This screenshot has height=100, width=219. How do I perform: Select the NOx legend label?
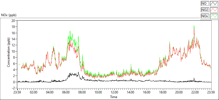(x=205, y=16)
